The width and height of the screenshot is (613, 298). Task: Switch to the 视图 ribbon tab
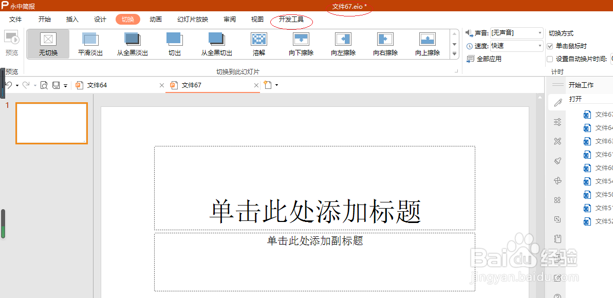257,20
